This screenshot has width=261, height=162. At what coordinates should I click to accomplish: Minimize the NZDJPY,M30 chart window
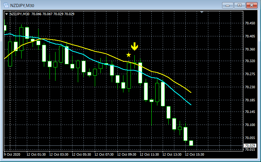[227, 5]
